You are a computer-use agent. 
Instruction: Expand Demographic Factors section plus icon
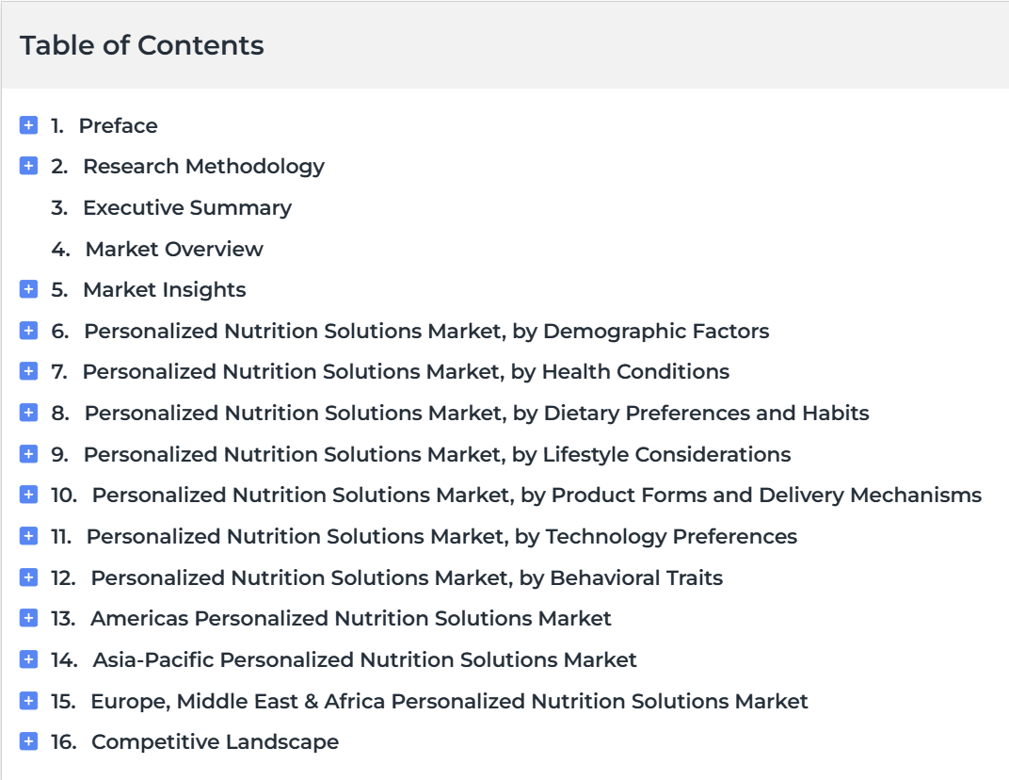click(x=28, y=331)
